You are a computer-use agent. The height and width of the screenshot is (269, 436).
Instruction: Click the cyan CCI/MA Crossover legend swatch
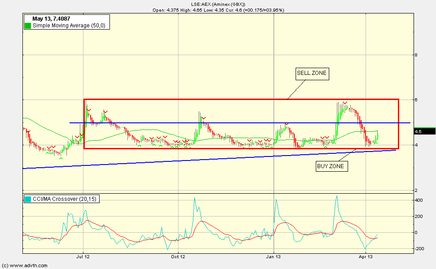[28, 199]
